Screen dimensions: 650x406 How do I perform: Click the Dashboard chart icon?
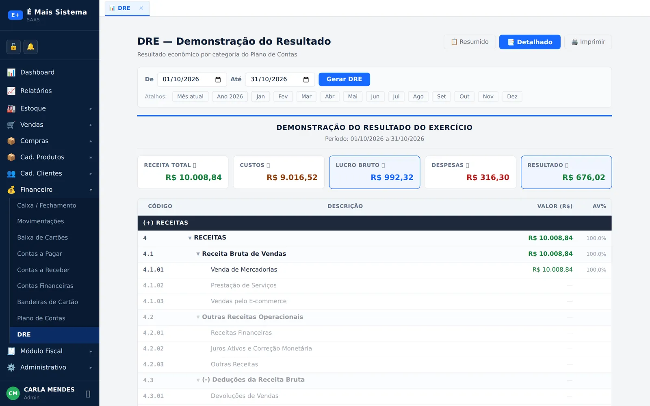[11, 72]
